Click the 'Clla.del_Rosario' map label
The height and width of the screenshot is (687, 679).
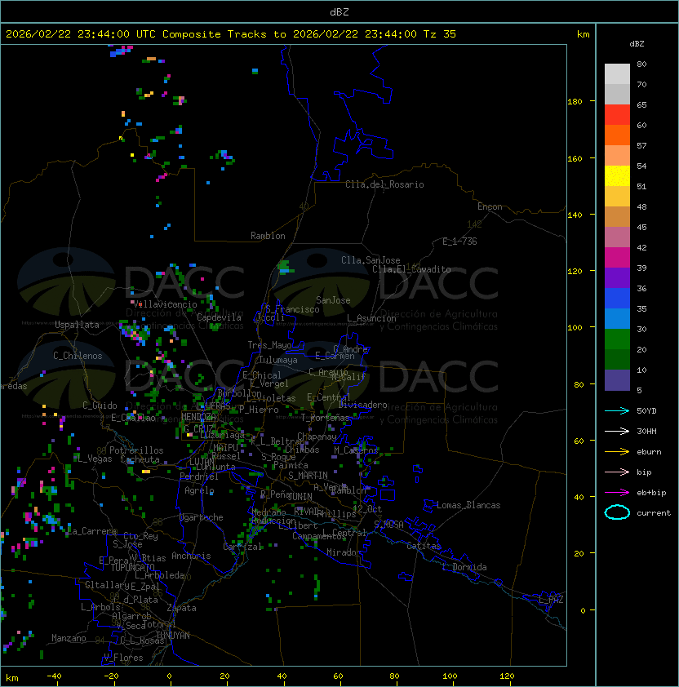384,184
